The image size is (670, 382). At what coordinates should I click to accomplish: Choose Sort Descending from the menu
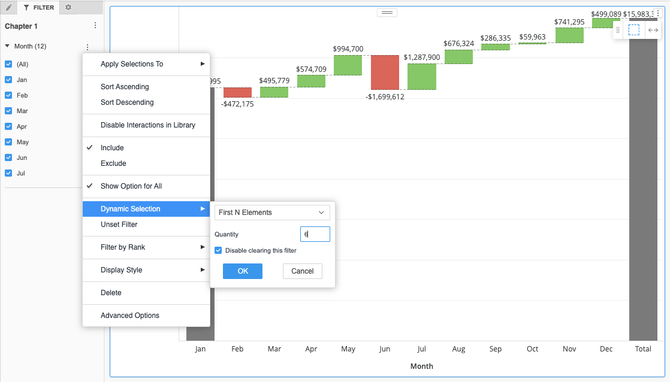click(127, 102)
